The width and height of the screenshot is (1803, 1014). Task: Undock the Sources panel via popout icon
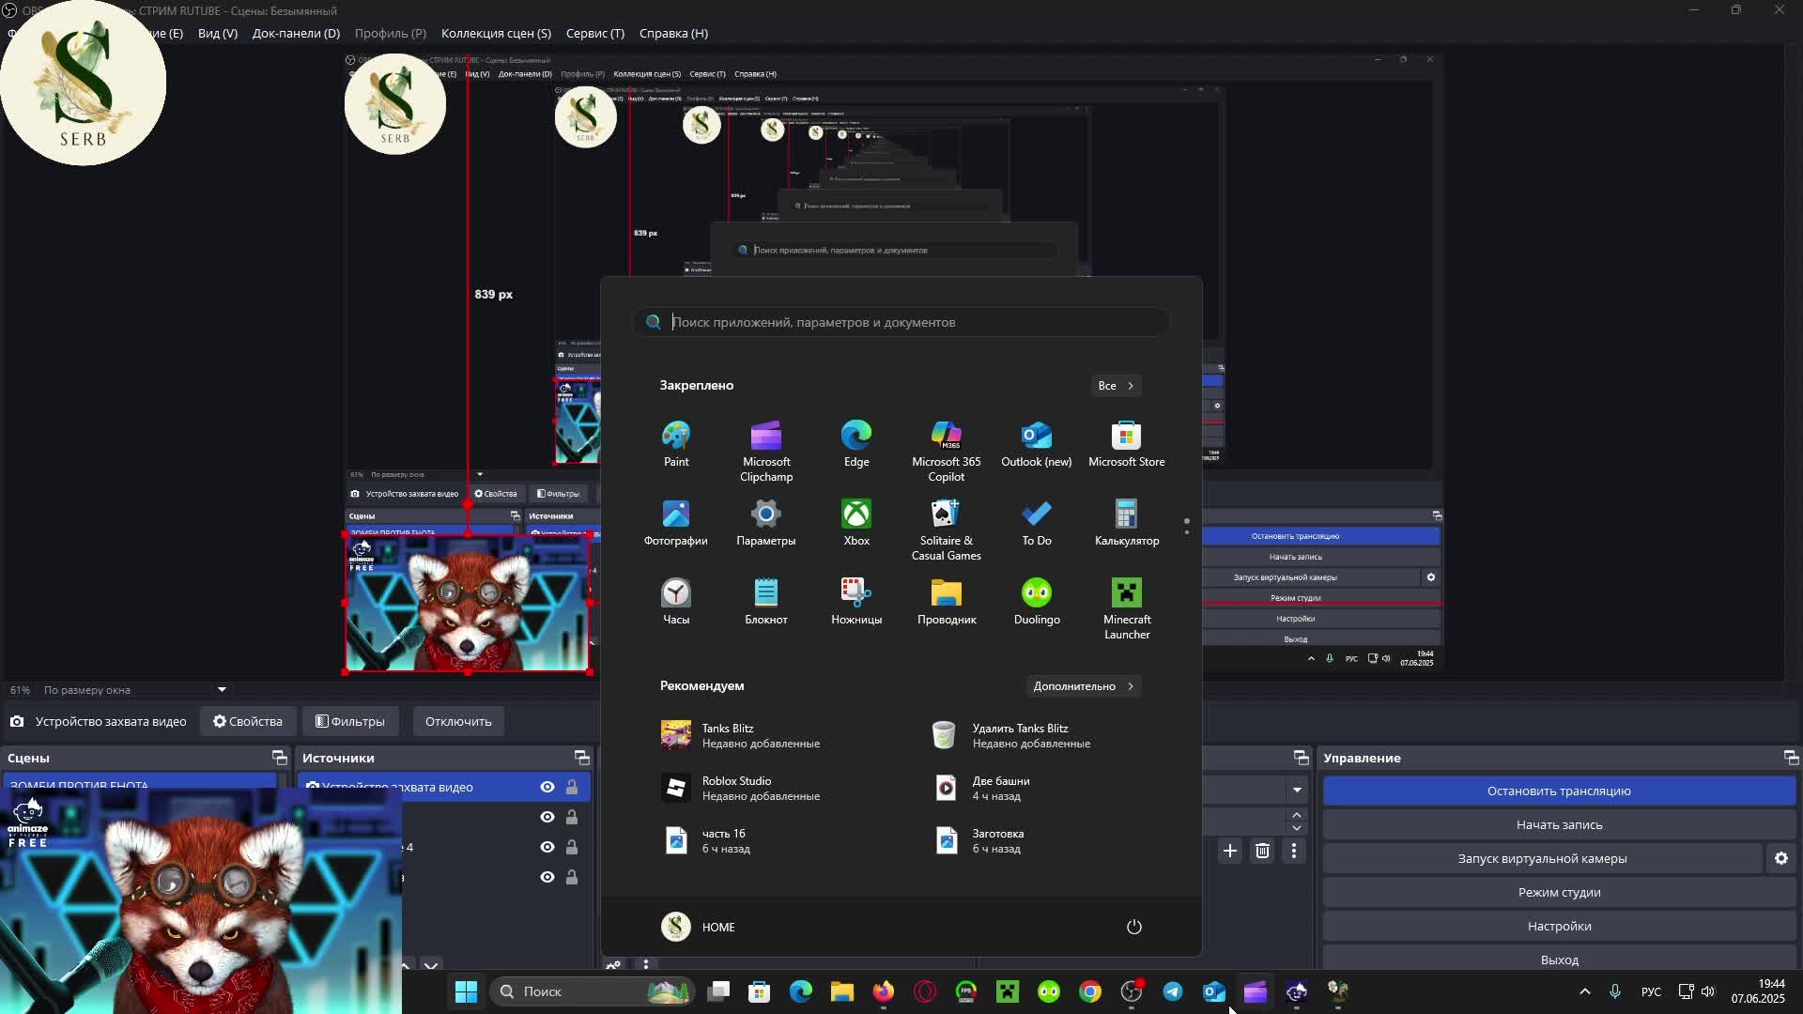pos(581,758)
